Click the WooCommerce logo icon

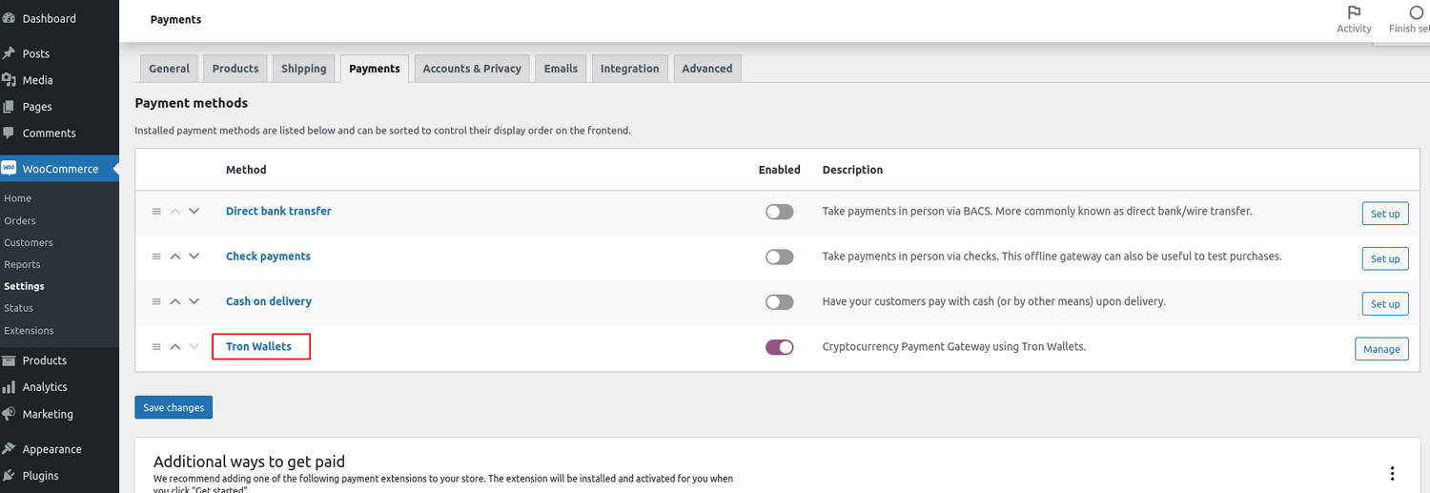point(9,169)
